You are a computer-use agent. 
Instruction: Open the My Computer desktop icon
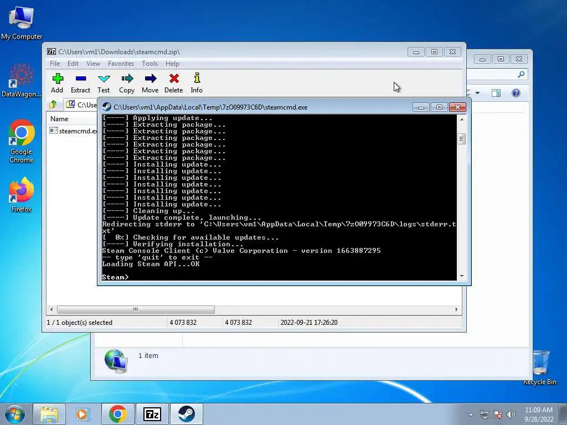click(x=22, y=23)
